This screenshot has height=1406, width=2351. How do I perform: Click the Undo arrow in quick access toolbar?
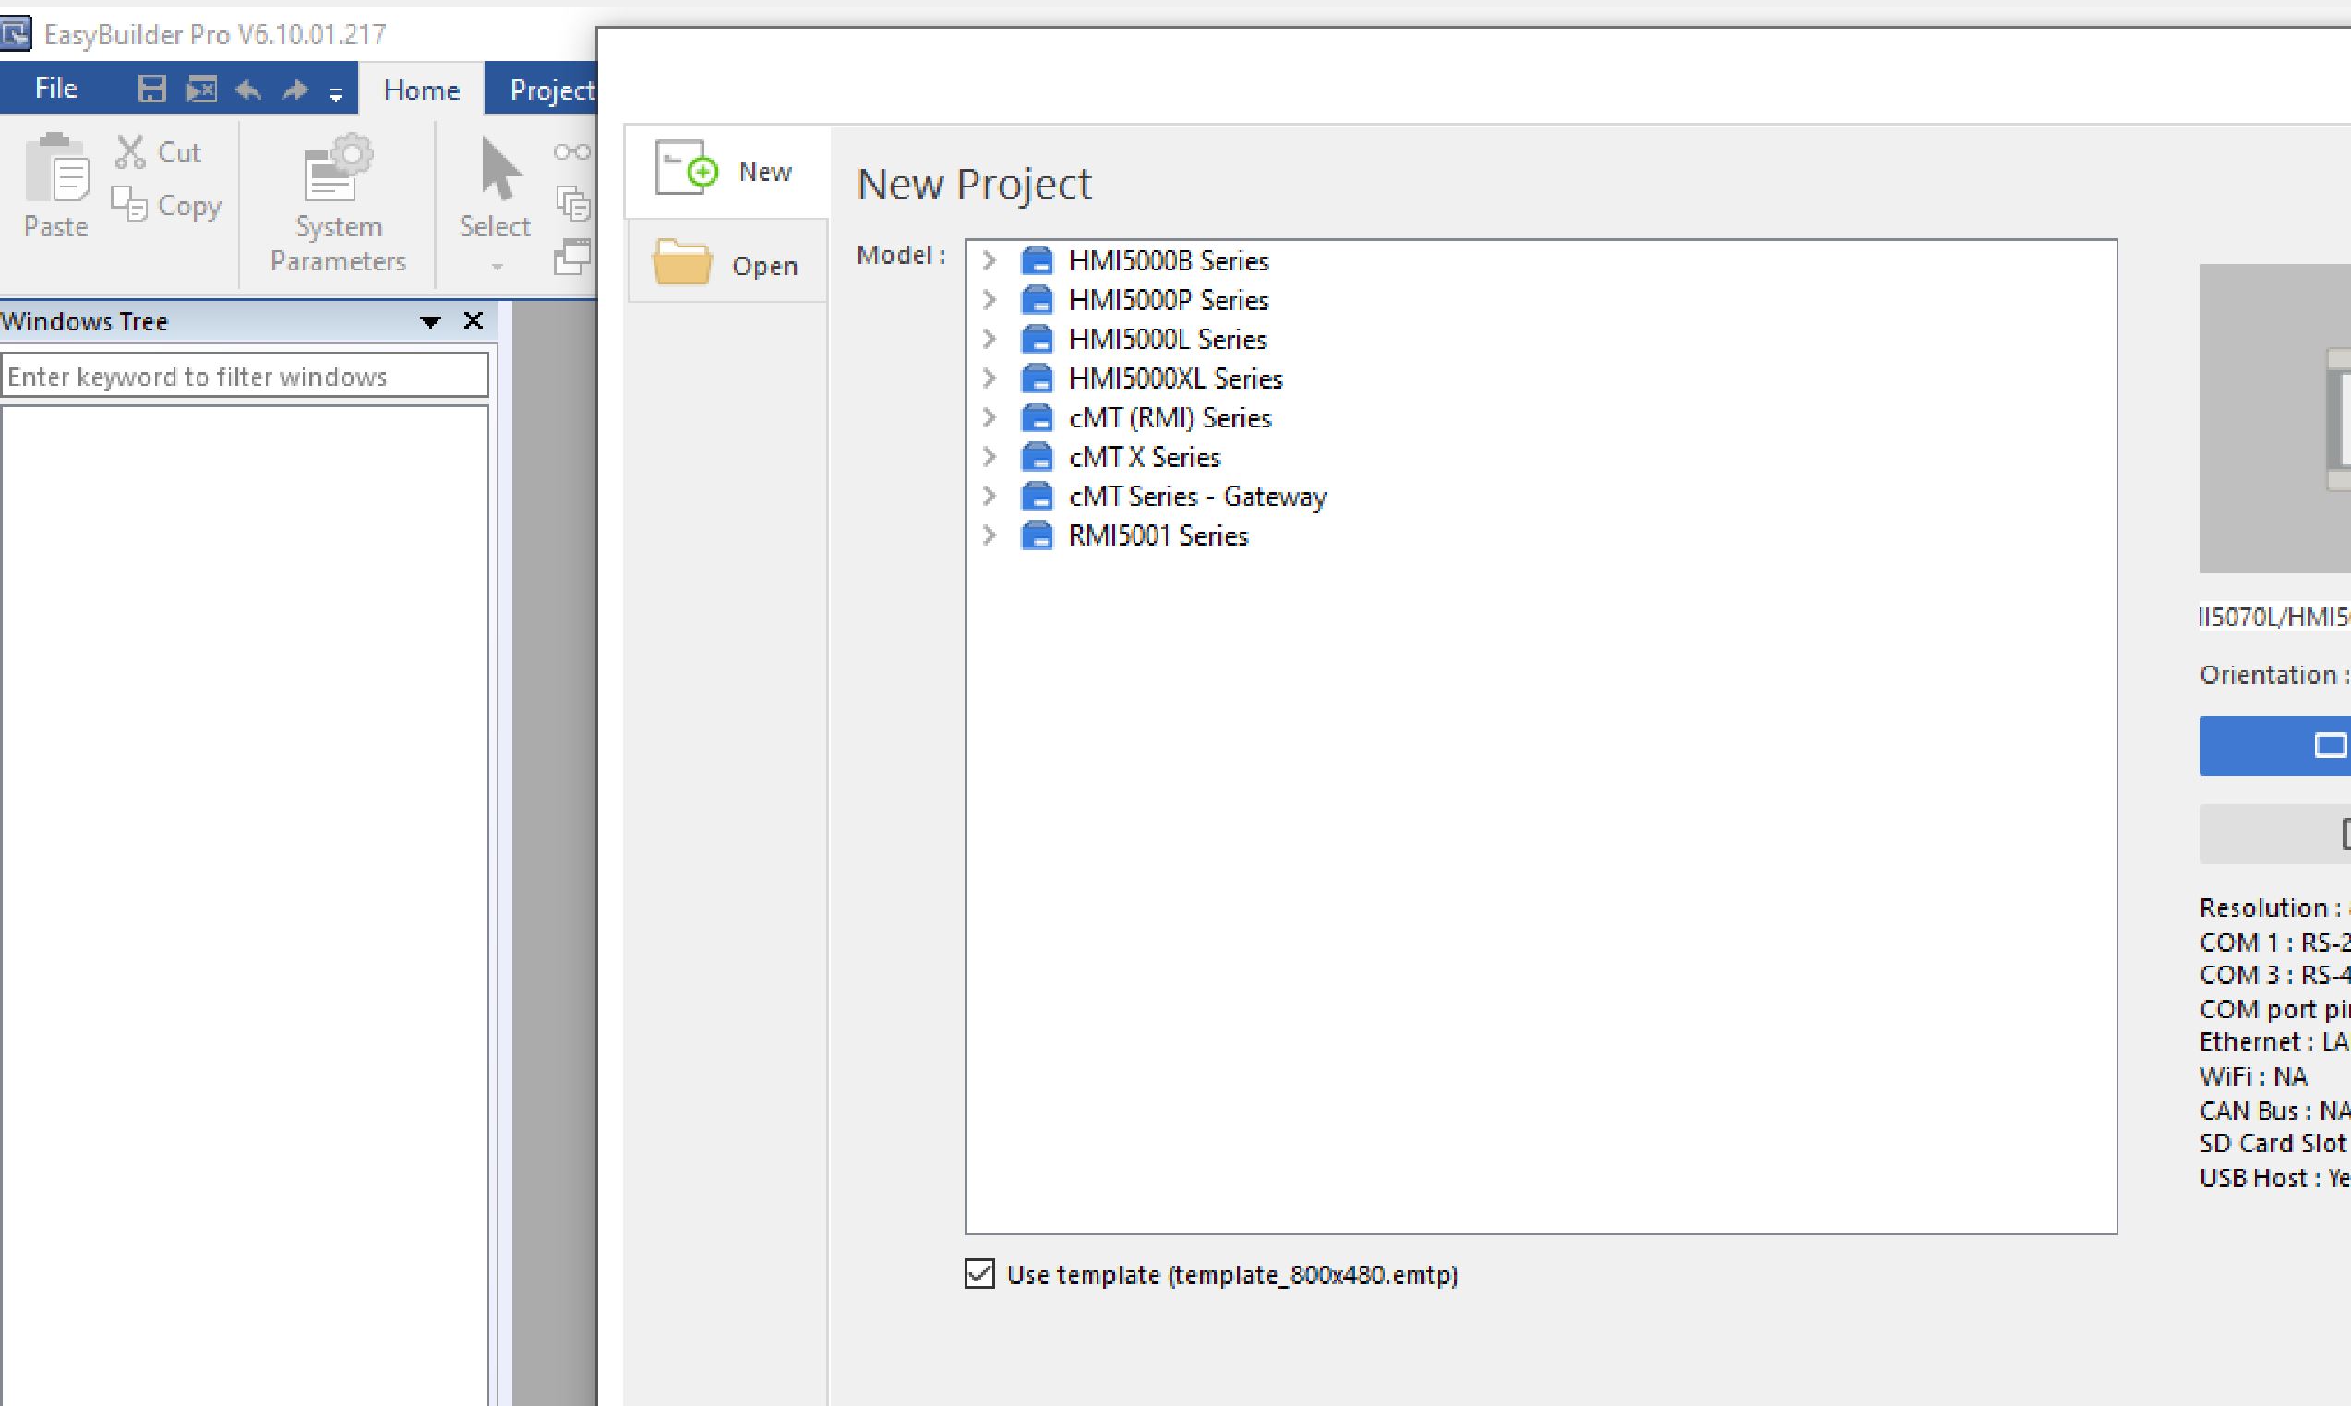pyautogui.click(x=249, y=90)
